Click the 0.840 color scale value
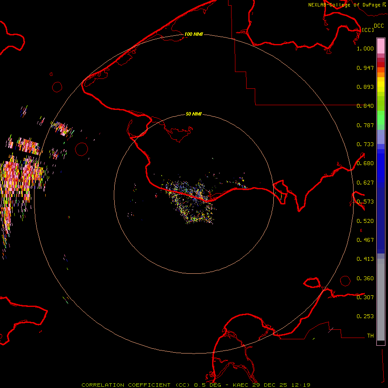This screenshot has width=388, height=388. coord(365,106)
